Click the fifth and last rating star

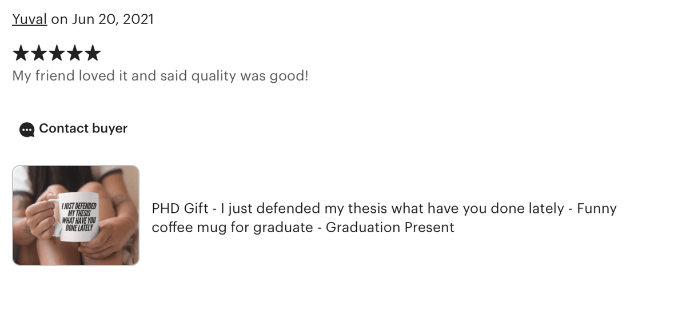pyautogui.click(x=93, y=54)
